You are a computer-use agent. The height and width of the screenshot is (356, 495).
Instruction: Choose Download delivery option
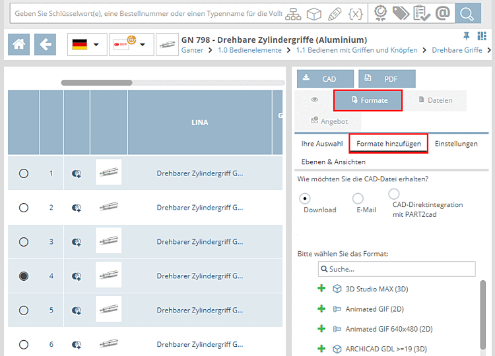point(305,198)
